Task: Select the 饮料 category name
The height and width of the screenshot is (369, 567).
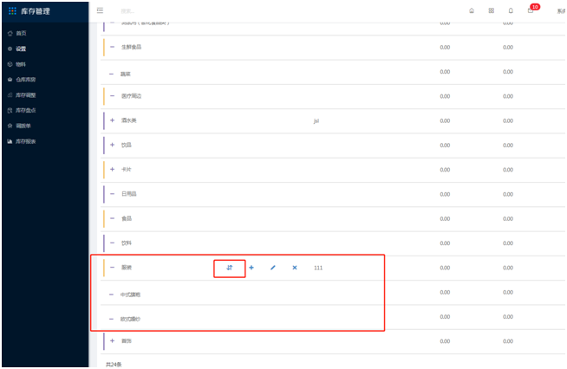Action: point(127,243)
